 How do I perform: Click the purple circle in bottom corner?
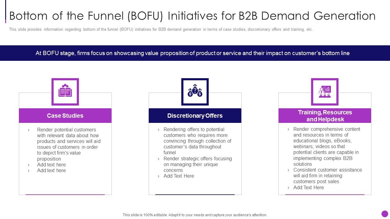pos(385,214)
